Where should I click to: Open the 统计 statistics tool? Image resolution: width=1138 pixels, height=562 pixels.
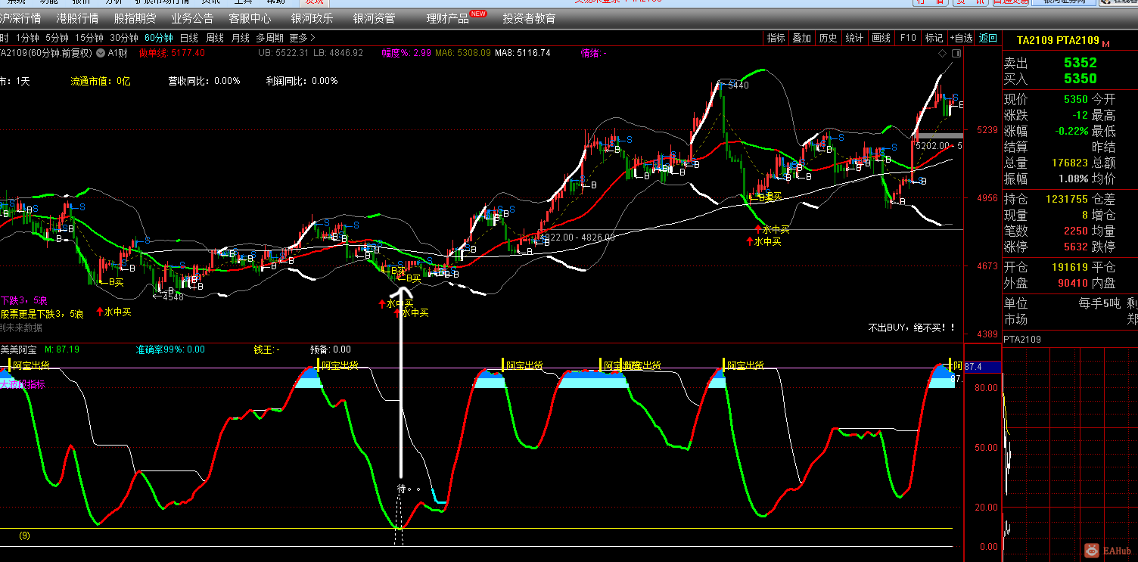click(854, 38)
